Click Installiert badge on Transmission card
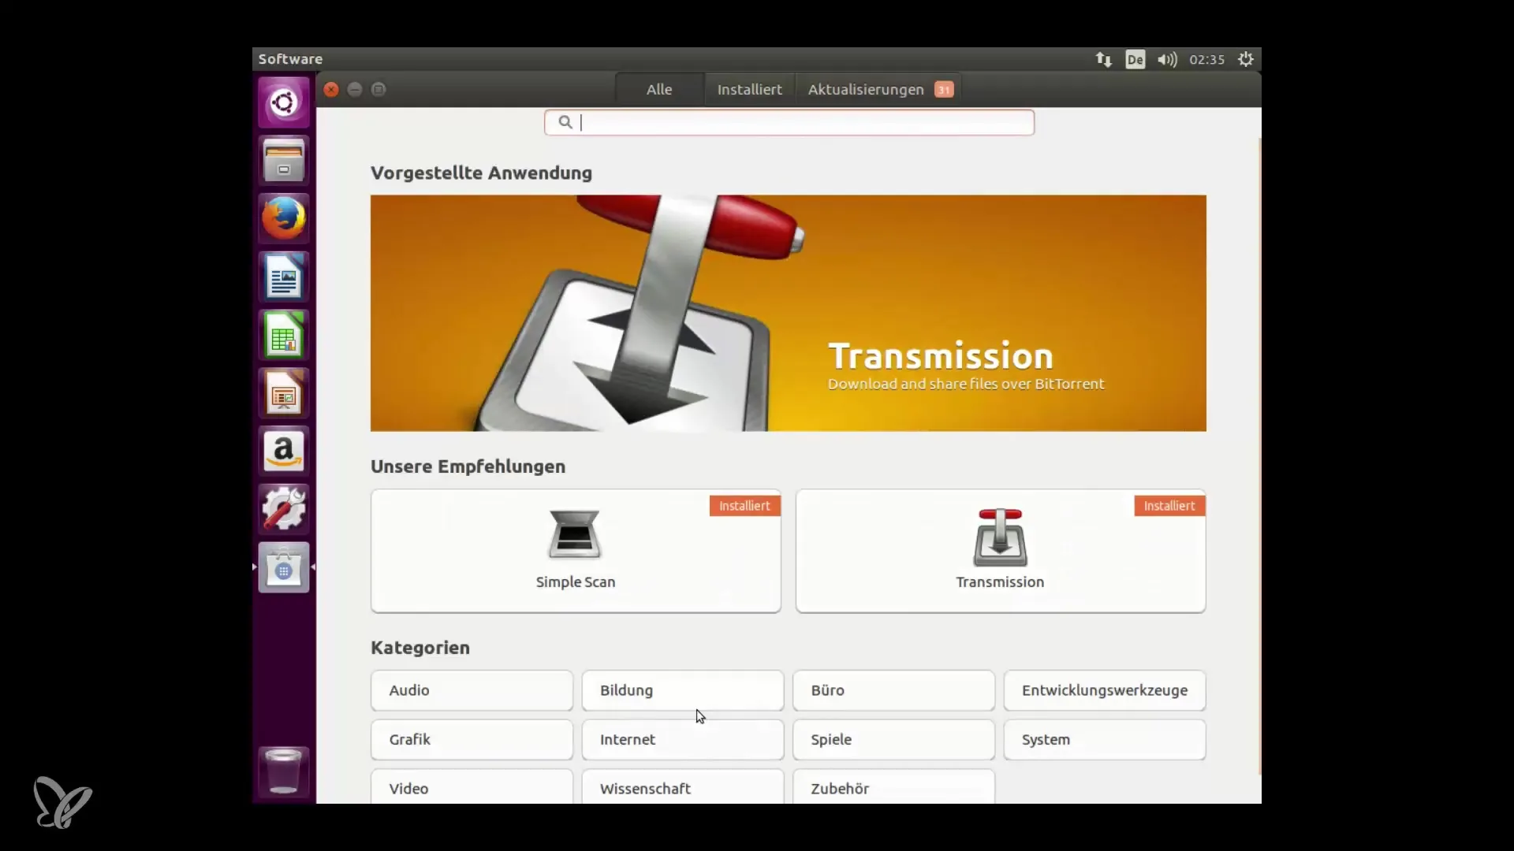Image resolution: width=1514 pixels, height=851 pixels. [1169, 506]
